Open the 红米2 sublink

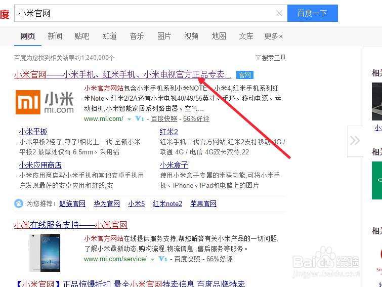click(169, 132)
